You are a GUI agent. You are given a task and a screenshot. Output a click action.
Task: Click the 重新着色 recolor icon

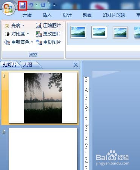pos(7,42)
